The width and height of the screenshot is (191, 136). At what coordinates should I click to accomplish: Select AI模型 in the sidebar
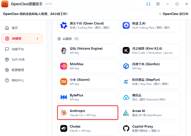tap(22, 39)
